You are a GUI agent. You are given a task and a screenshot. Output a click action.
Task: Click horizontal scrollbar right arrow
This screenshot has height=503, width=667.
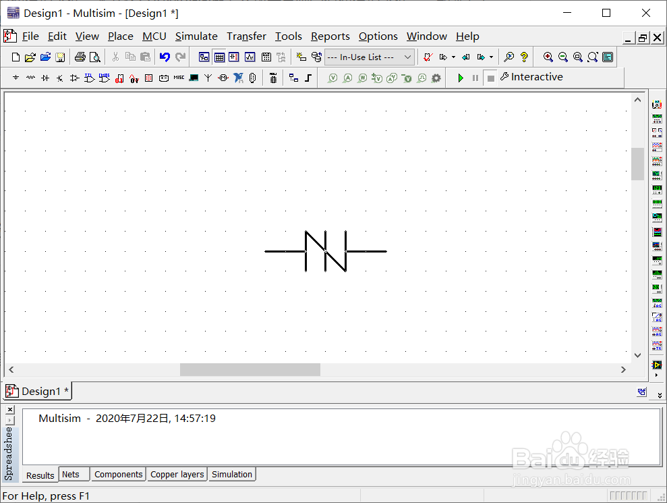pyautogui.click(x=623, y=370)
